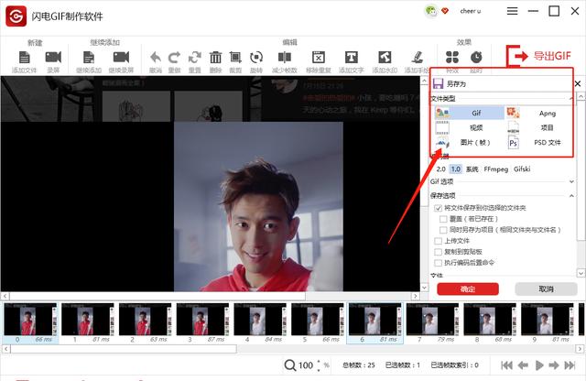Click the zoom percentage stepper up arrow
The image size is (586, 381).
[x=319, y=362]
